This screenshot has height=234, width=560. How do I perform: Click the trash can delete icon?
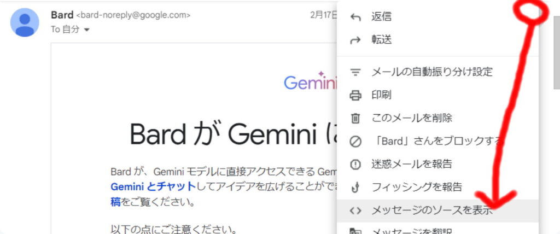point(355,118)
